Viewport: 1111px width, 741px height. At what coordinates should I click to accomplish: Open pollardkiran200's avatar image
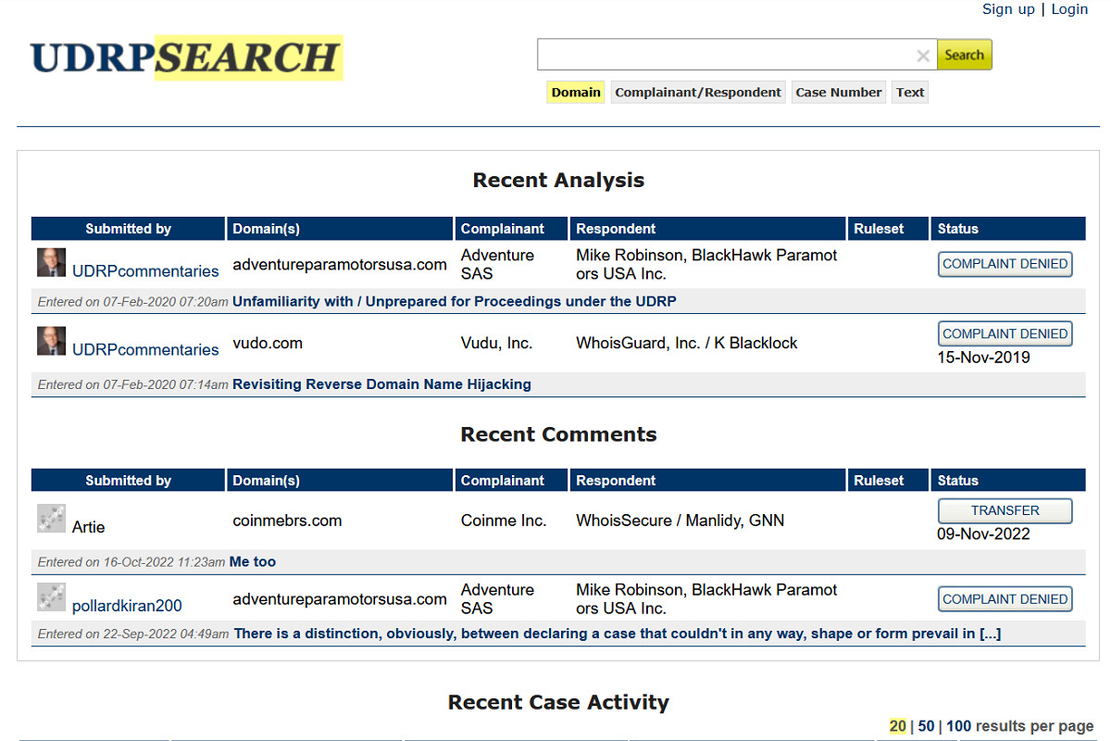point(51,597)
